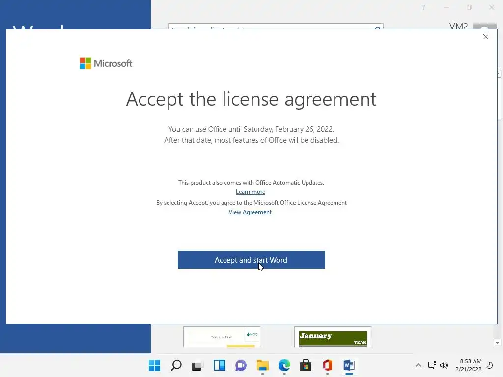503x377 pixels.
Task: Close the license agreement dialog
Action: point(486,37)
